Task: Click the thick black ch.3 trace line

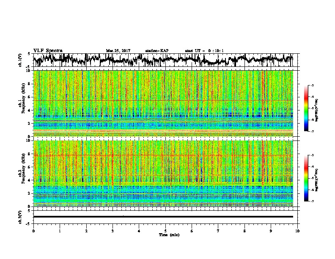Action: 163,217
